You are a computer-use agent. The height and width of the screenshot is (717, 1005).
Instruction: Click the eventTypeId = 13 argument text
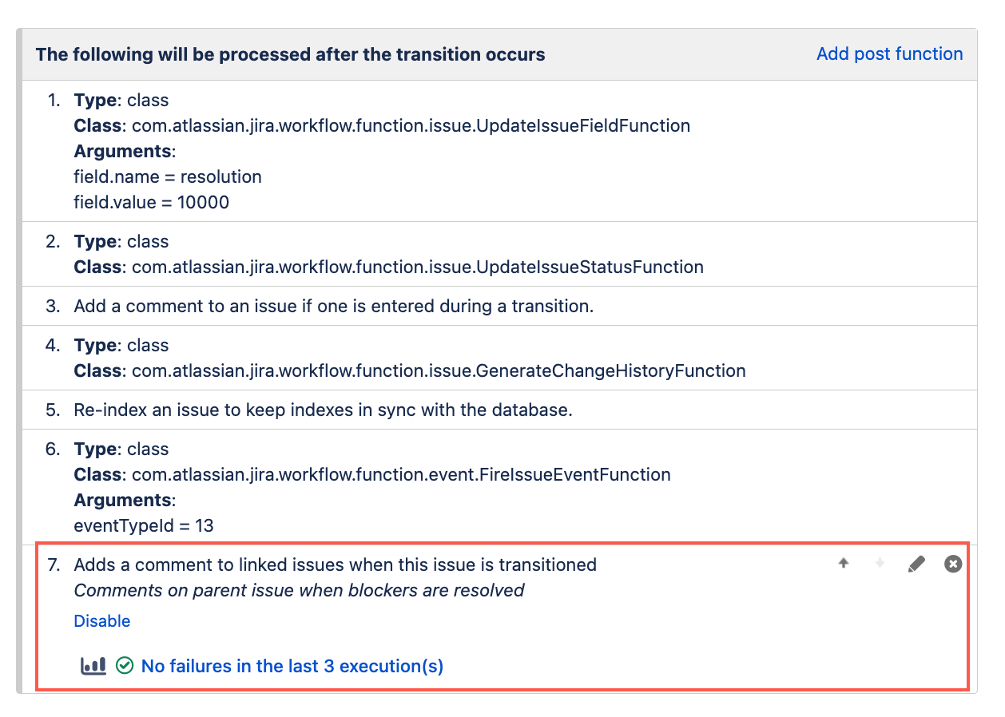(x=144, y=525)
